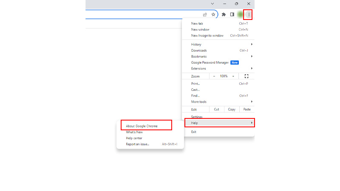Image resolution: width=340 pixels, height=191 pixels.
Task: Click the share this page icon
Action: click(x=205, y=14)
